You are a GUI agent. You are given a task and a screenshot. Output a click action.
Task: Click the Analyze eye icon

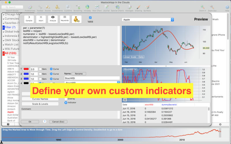pos(53,19)
